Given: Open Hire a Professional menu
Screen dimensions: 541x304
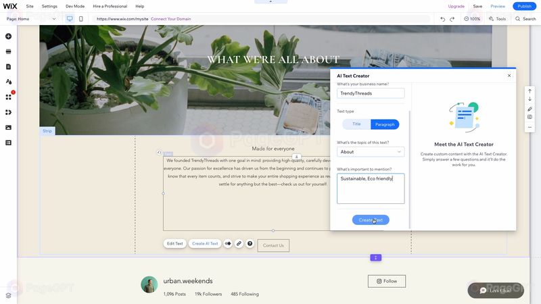Looking at the screenshot, I should point(110,6).
